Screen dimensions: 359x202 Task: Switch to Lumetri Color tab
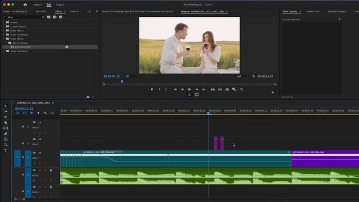[x=312, y=11]
